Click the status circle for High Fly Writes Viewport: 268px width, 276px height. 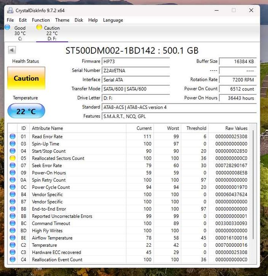13,231
